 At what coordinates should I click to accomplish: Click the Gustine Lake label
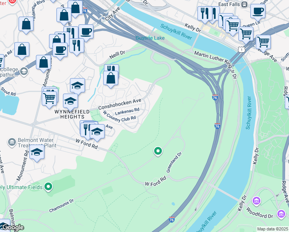150,38
